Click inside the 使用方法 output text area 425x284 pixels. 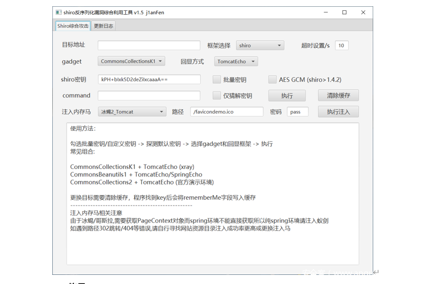[x=213, y=194]
